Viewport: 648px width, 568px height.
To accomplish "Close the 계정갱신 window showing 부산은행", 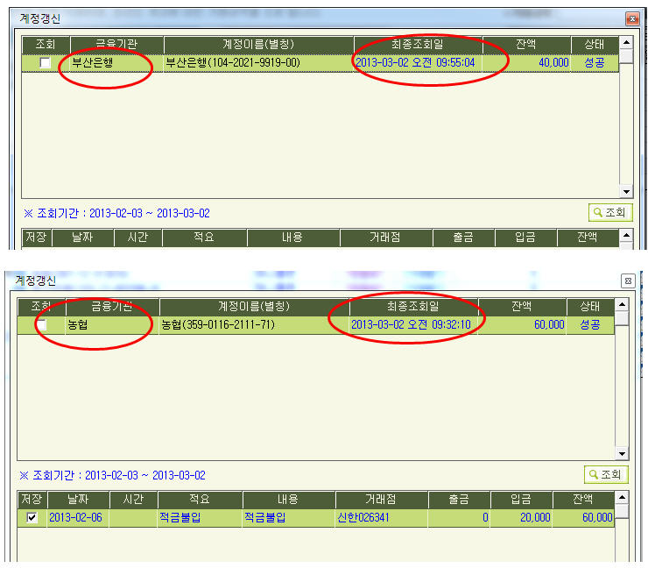I will [x=630, y=18].
